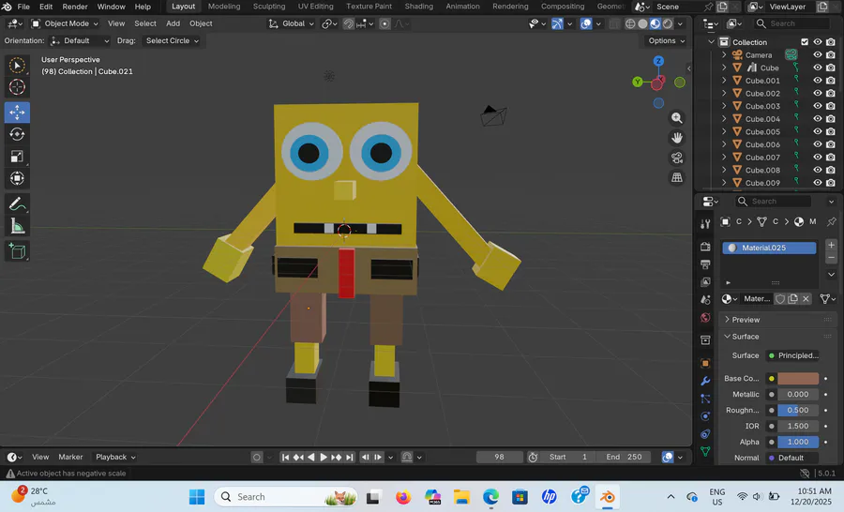Select the Move tool
844x512 pixels.
coord(17,112)
